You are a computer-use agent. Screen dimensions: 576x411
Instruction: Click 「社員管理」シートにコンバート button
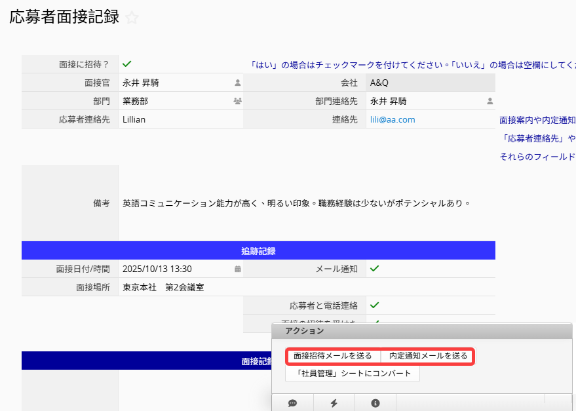click(x=353, y=374)
